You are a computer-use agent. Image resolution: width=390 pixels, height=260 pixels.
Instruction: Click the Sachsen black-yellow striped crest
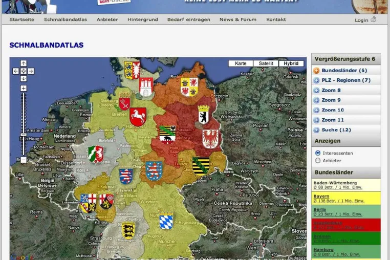click(201, 166)
